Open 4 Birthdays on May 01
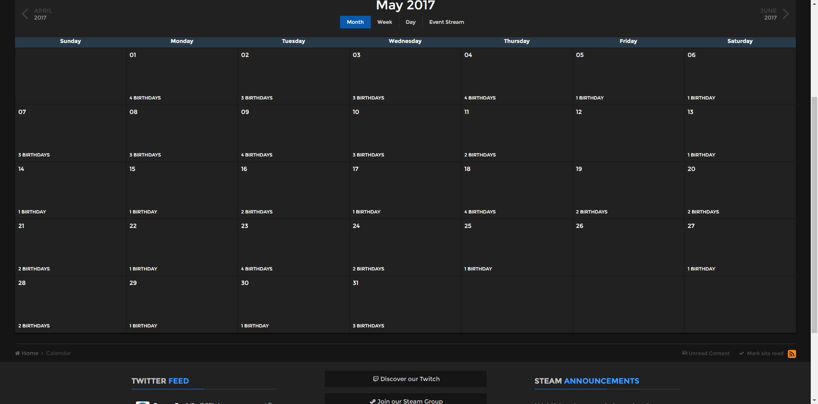This screenshot has height=404, width=818. pyautogui.click(x=145, y=98)
